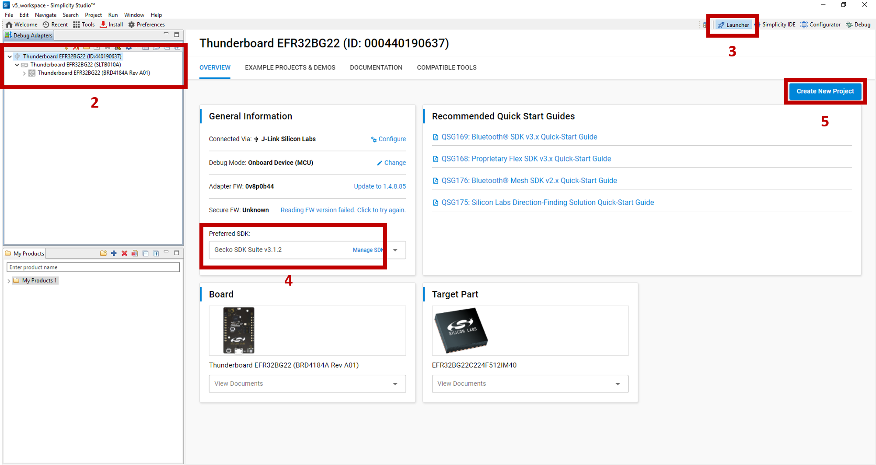876x465 pixels.
Task: Minimize the My Products panel
Action: [x=166, y=252]
